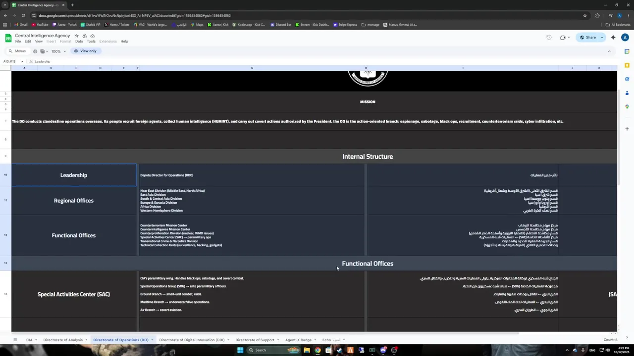Open the Help menu

[x=124, y=42]
